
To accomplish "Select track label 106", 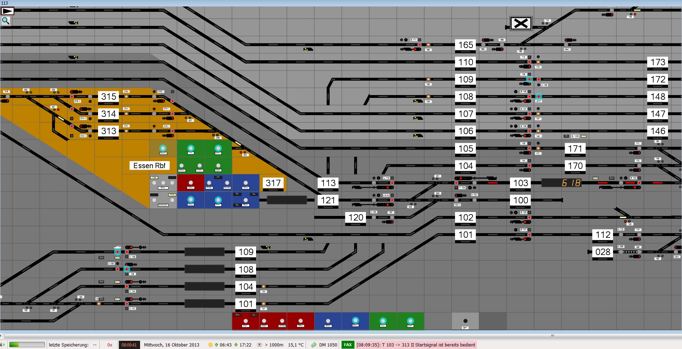I will [465, 131].
